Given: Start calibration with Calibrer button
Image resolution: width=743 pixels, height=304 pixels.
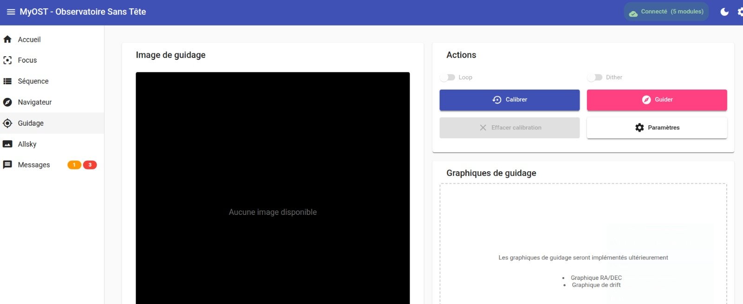Looking at the screenshot, I should coord(509,100).
